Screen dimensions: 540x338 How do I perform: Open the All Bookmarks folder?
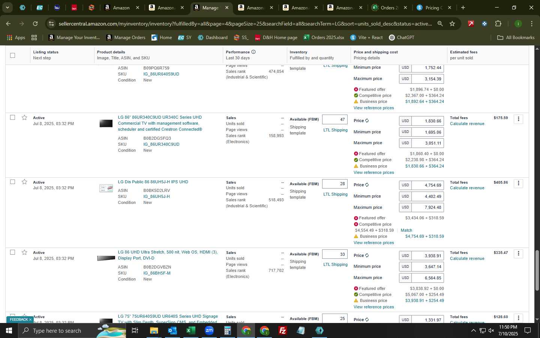(x=516, y=38)
